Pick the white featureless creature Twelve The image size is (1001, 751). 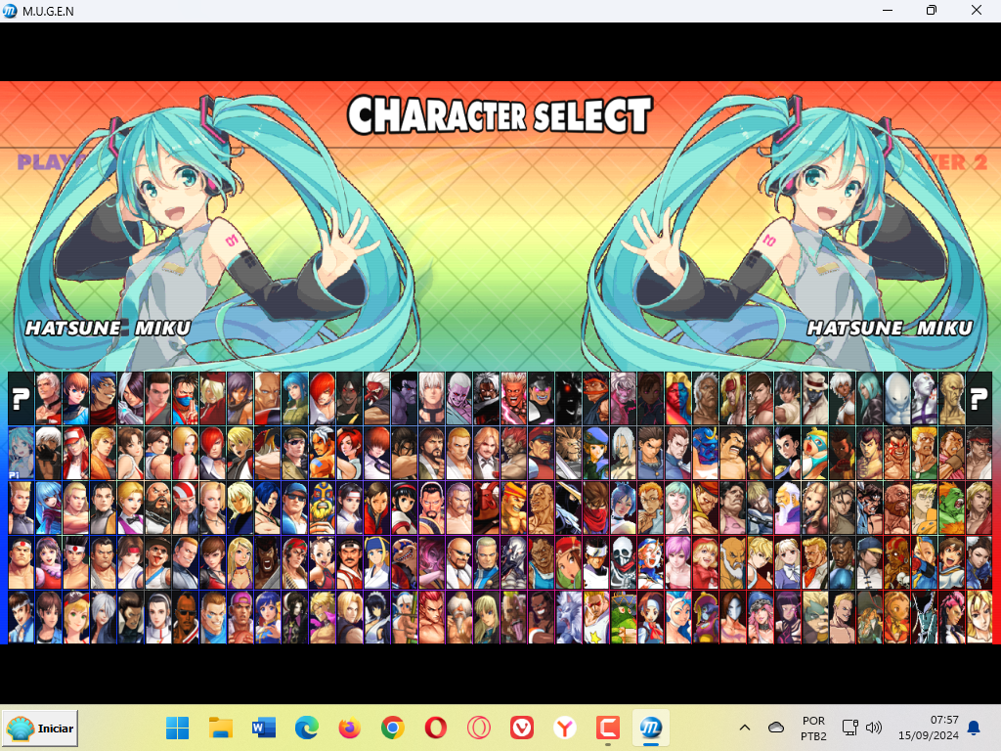(897, 399)
